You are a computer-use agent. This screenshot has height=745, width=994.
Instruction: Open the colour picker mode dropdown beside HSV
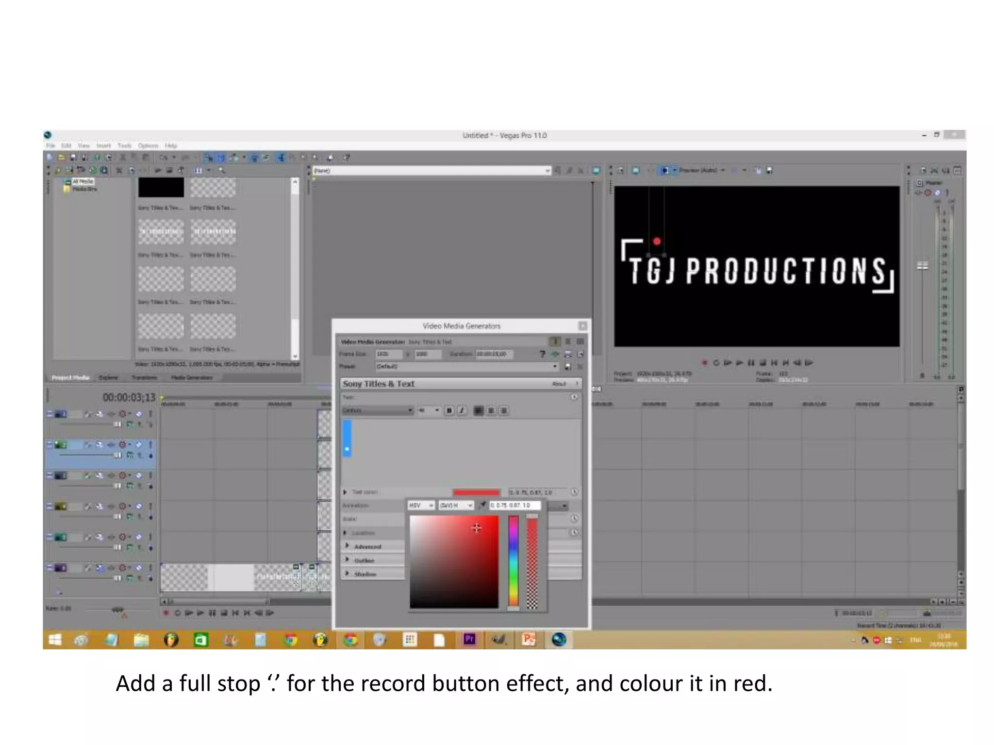click(456, 505)
